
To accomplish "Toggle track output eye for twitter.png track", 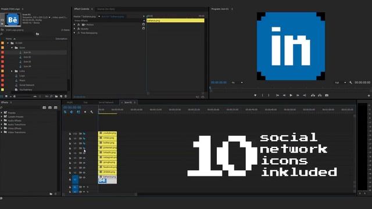I will 84,143.
